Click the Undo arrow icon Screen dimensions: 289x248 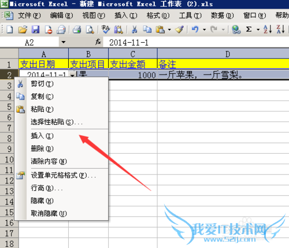[x=195, y=29]
